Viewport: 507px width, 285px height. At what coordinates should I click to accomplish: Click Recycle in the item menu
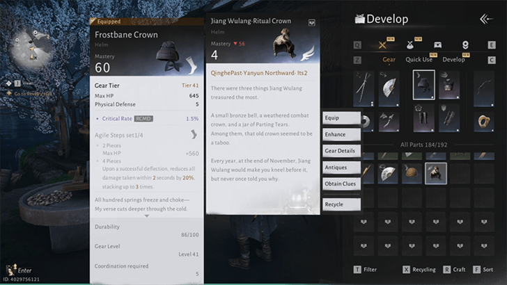[x=341, y=204]
